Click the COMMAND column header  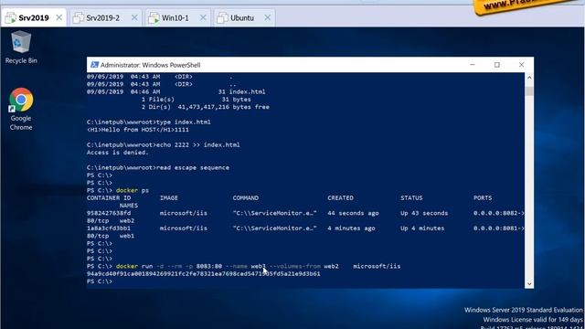point(246,197)
